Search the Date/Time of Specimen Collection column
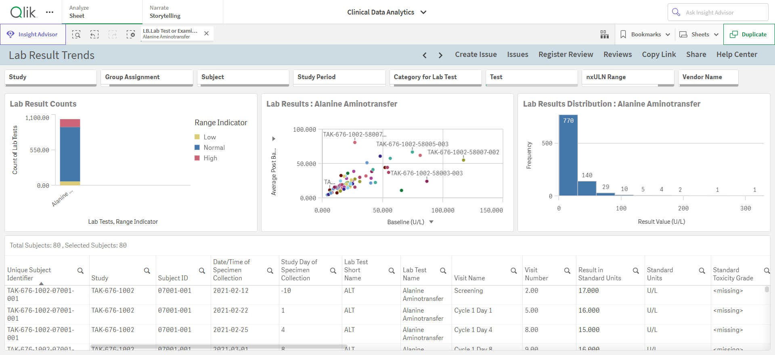This screenshot has width=775, height=355. pos(270,271)
